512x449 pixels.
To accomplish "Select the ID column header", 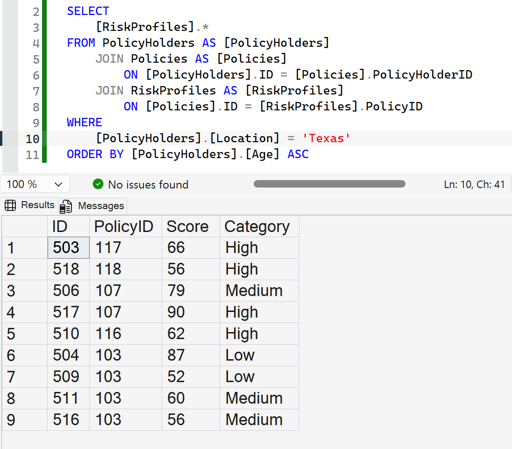I will (x=68, y=226).
